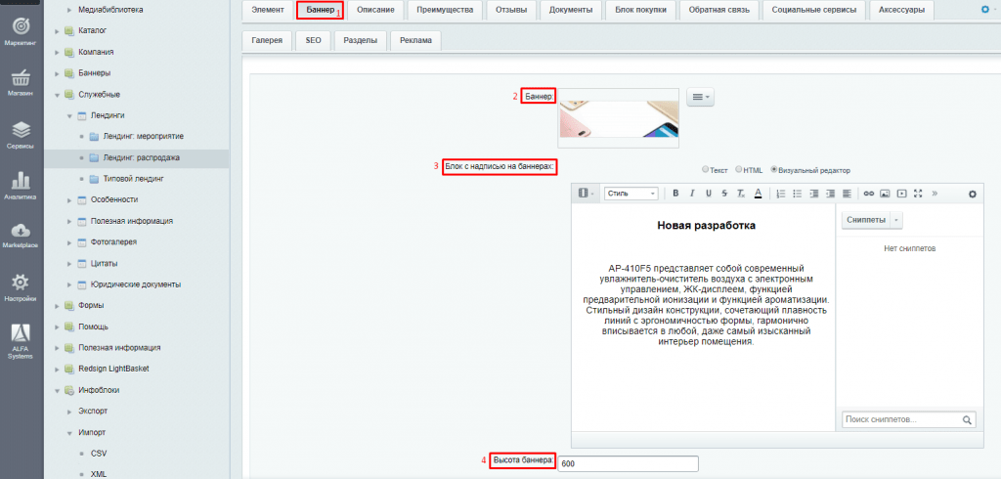This screenshot has width=1001, height=479.
Task: Open the Галерея tab
Action: (267, 40)
